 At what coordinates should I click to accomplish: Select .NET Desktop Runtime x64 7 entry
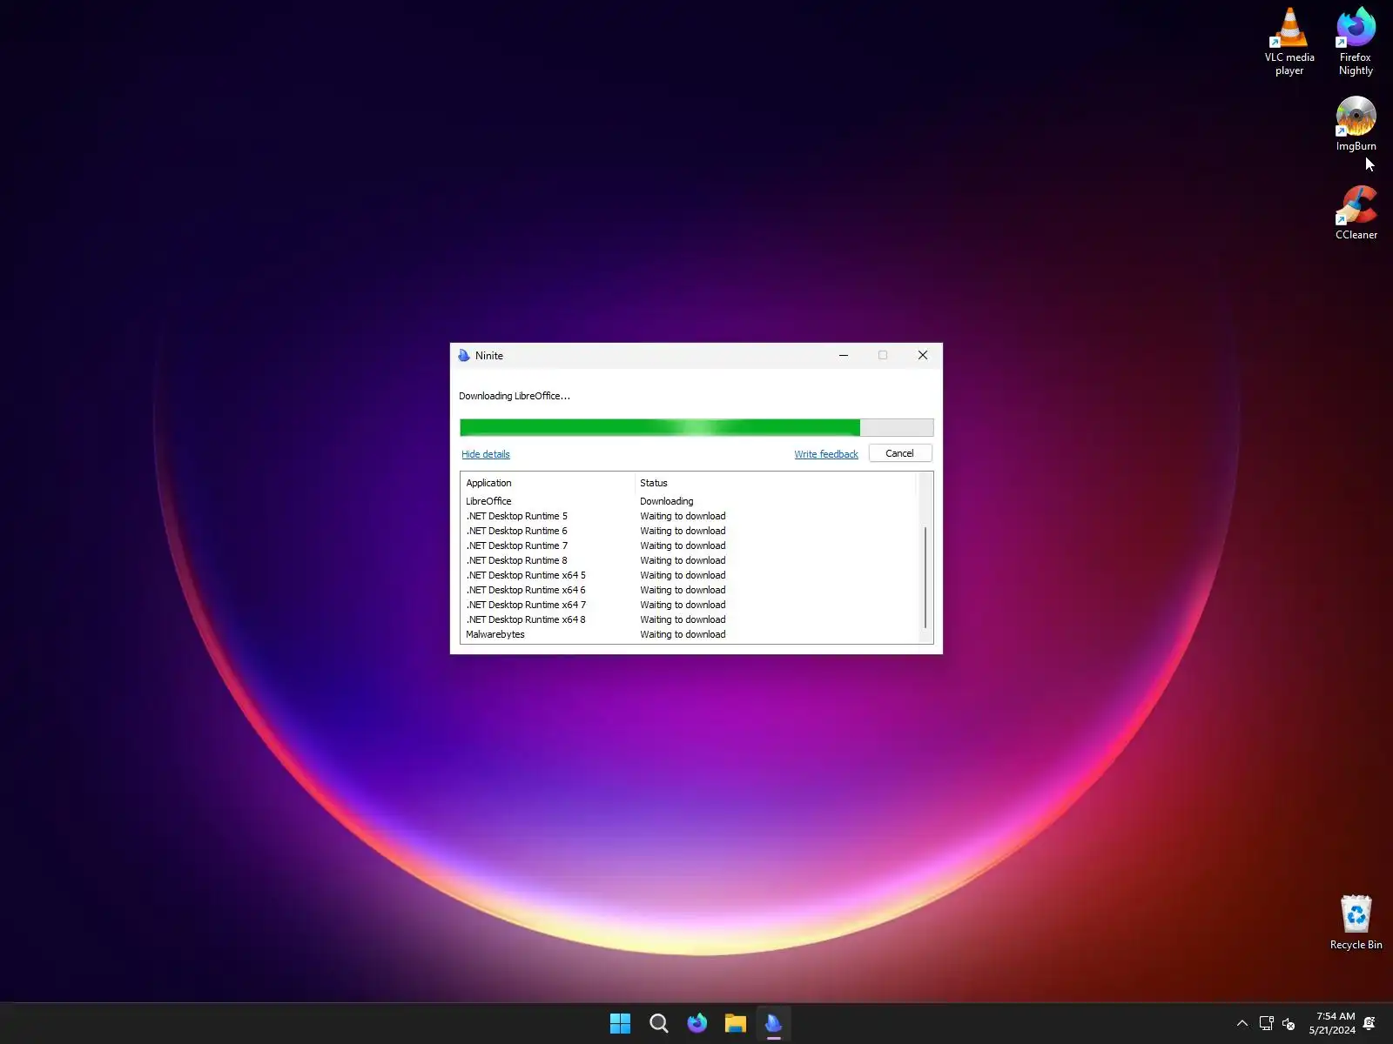point(689,605)
